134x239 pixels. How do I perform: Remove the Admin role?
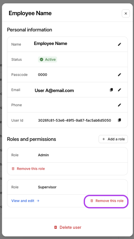click(28, 169)
